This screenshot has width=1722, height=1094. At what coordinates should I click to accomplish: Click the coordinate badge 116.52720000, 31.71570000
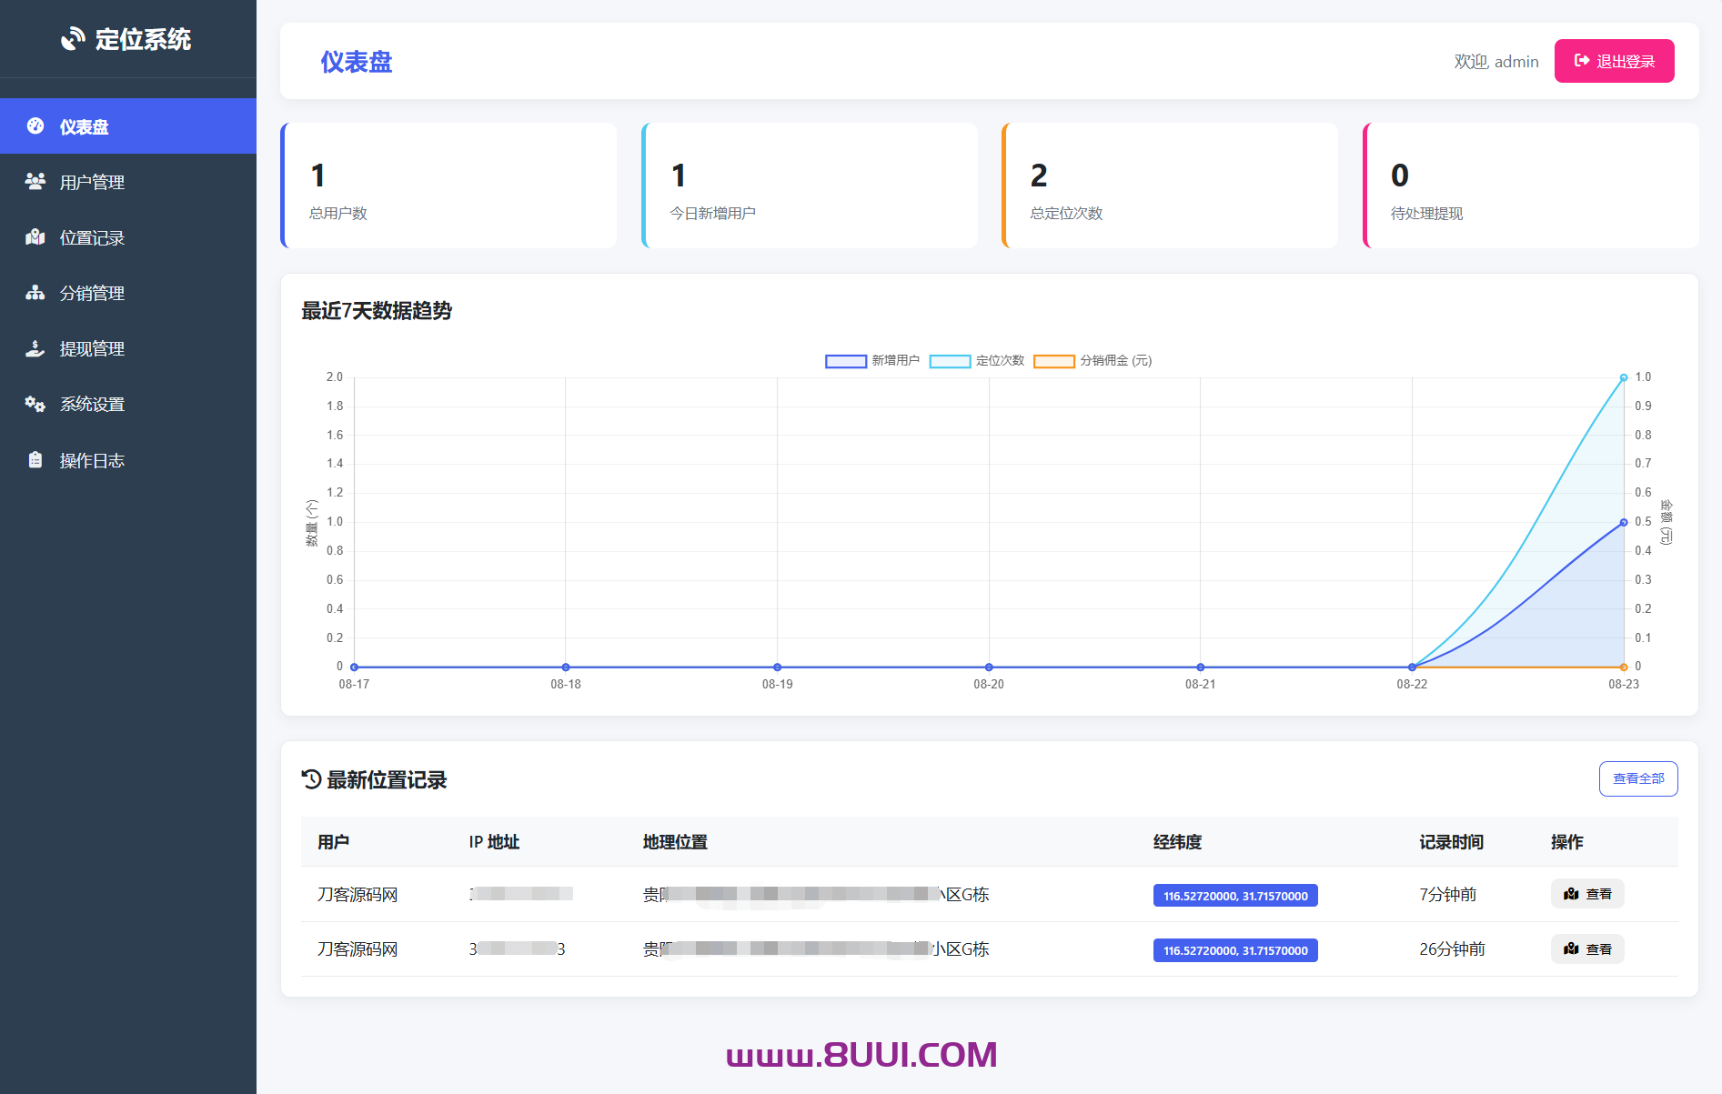tap(1234, 895)
